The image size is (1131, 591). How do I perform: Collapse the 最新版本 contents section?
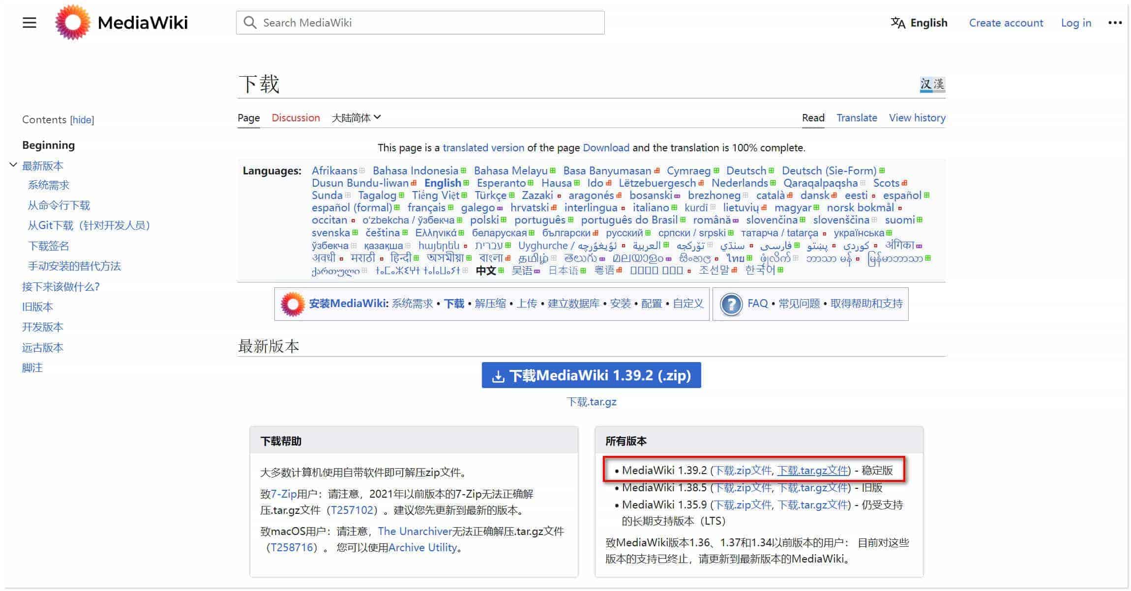tap(13, 165)
